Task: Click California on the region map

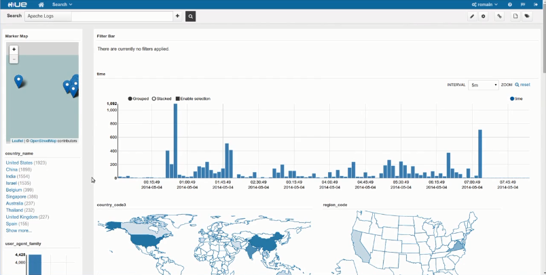Action: (361, 245)
